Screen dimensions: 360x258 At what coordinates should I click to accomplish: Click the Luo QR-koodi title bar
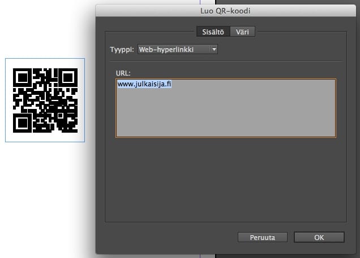click(x=225, y=11)
